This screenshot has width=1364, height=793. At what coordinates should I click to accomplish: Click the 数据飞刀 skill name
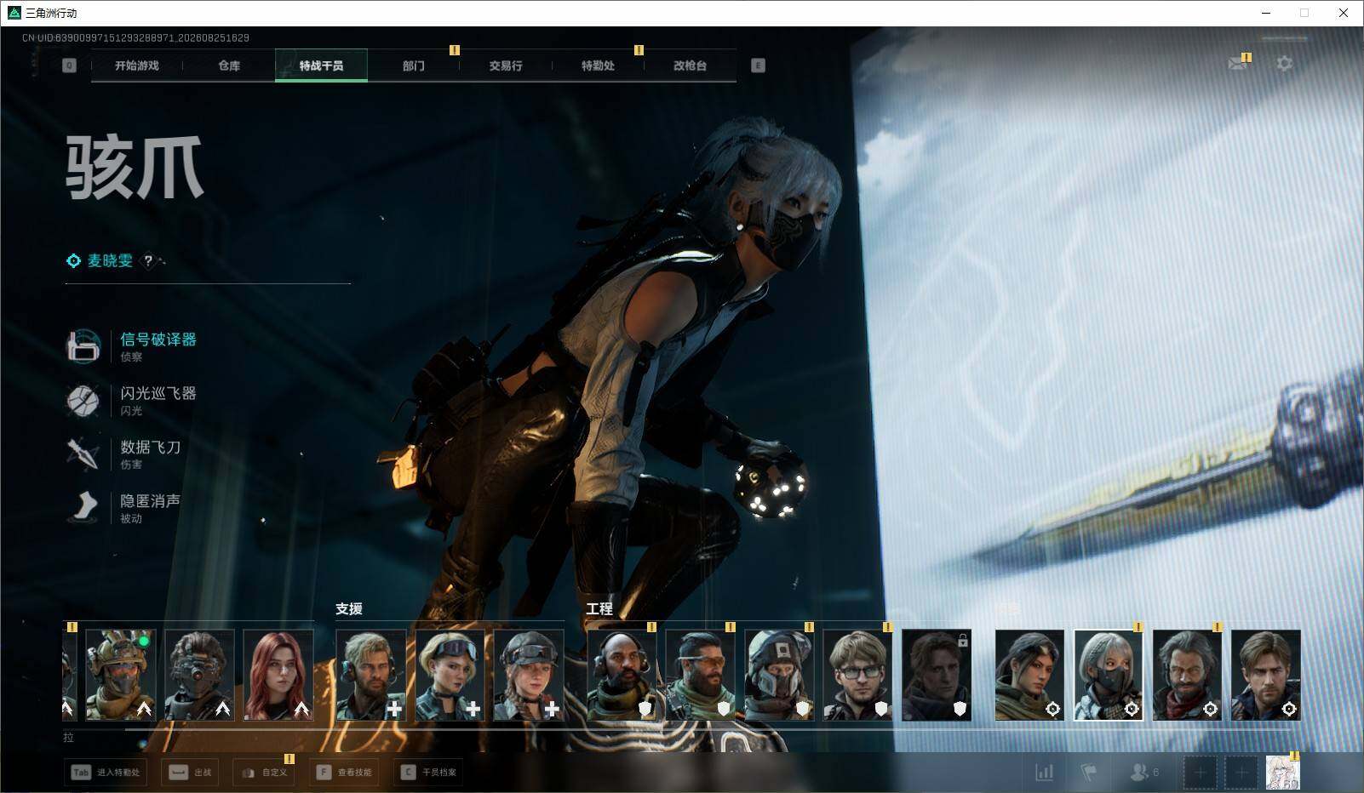click(x=151, y=447)
